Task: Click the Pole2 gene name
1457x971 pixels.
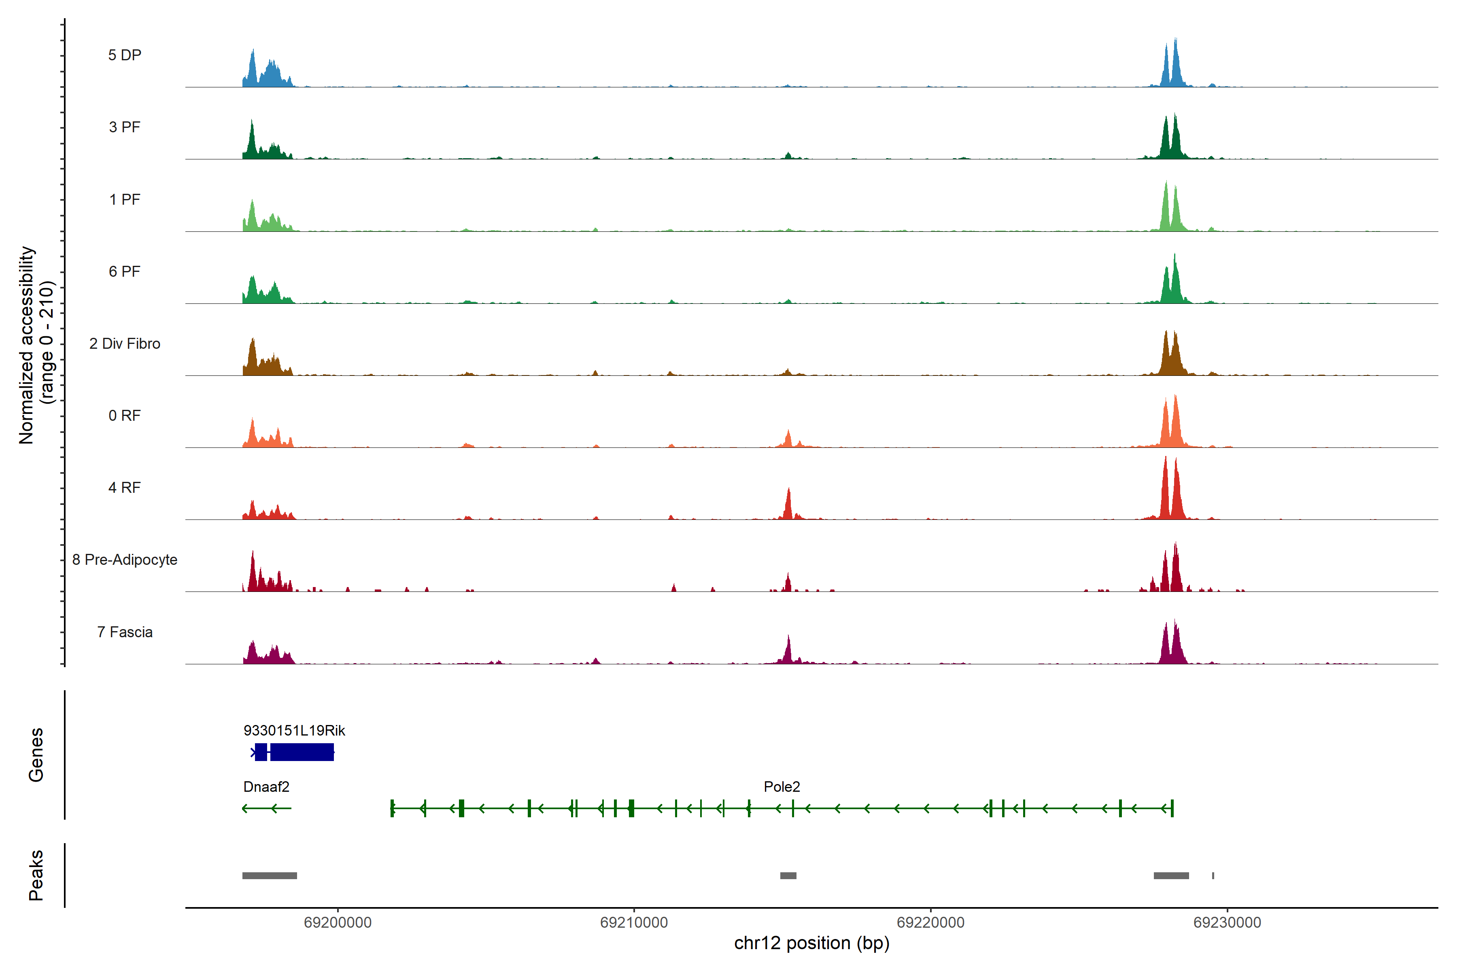Action: [782, 787]
